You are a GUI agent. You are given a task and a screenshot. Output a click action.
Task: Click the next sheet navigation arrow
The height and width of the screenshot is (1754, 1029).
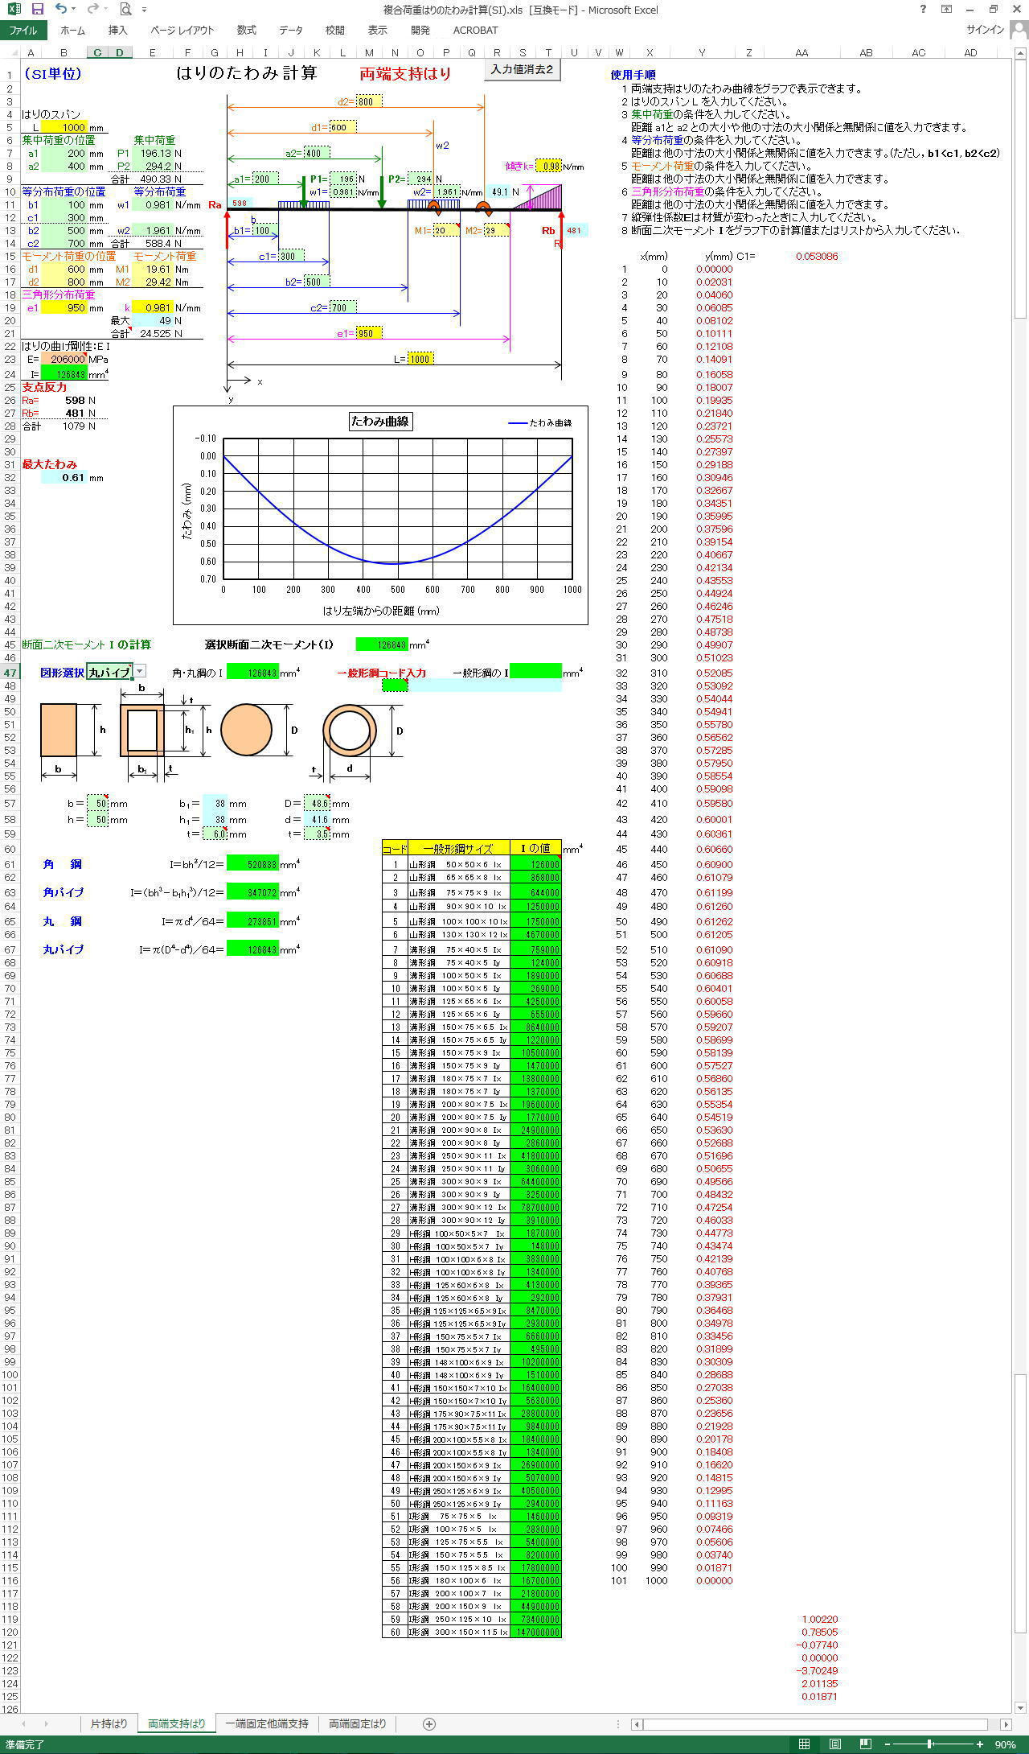(45, 1723)
